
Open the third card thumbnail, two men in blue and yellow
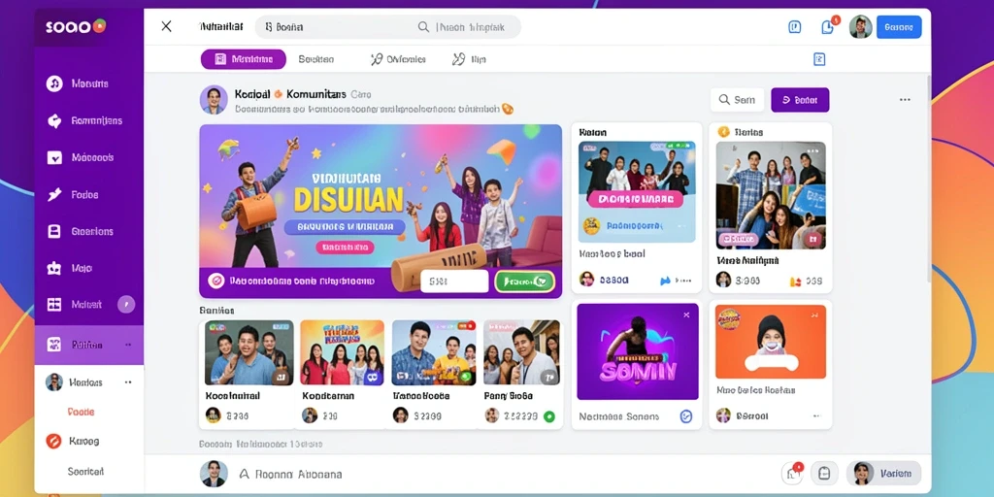point(434,352)
